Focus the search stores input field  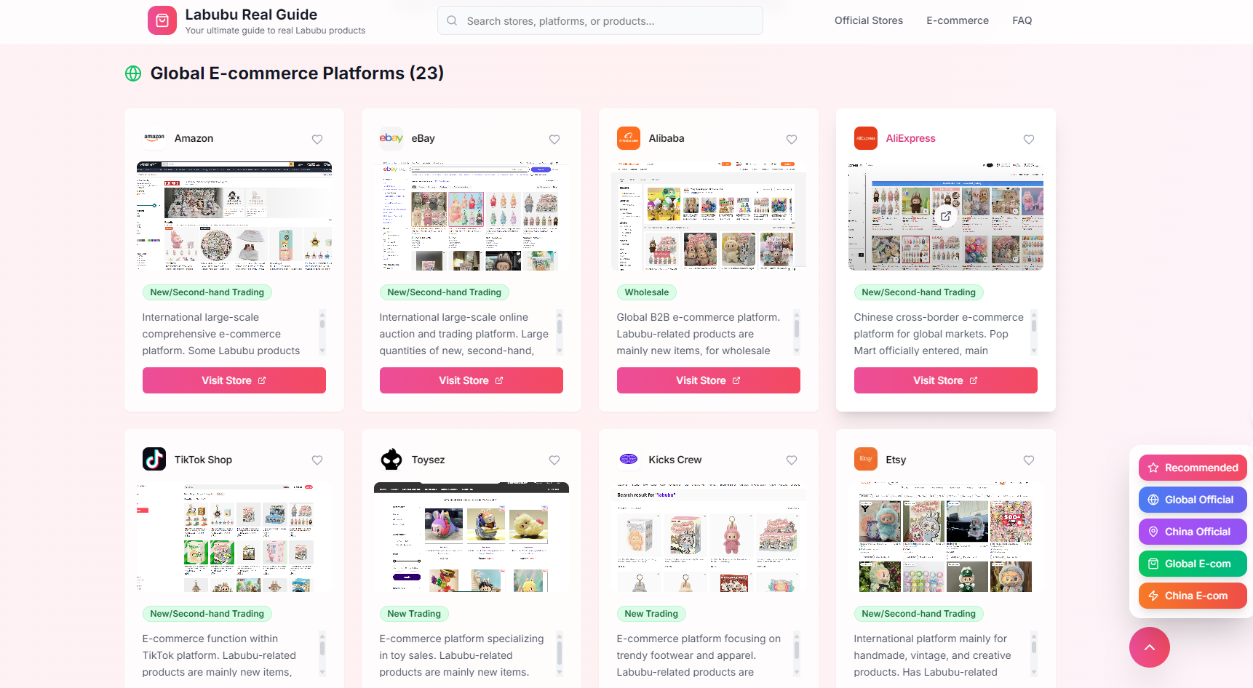[600, 20]
